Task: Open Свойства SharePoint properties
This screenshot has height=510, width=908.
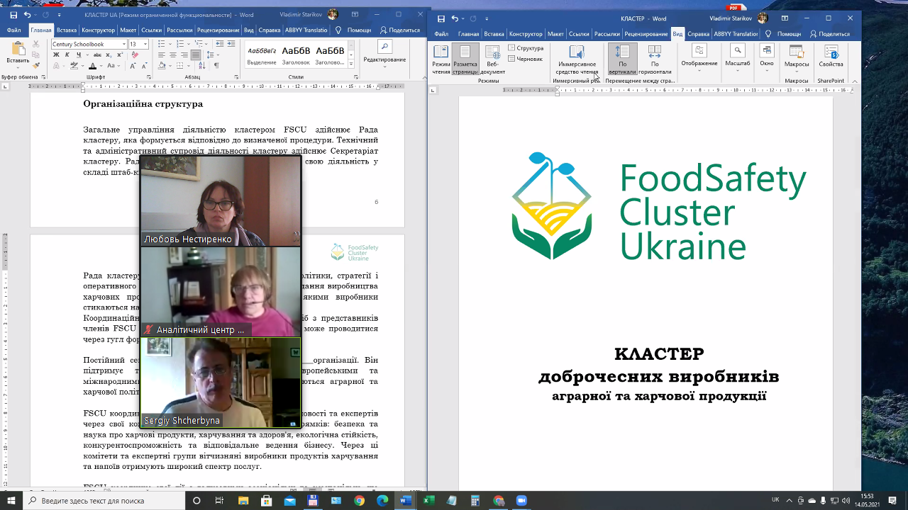Action: coord(831,55)
